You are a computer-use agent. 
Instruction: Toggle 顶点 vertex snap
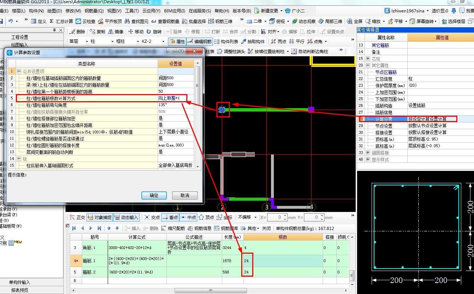[206, 217]
